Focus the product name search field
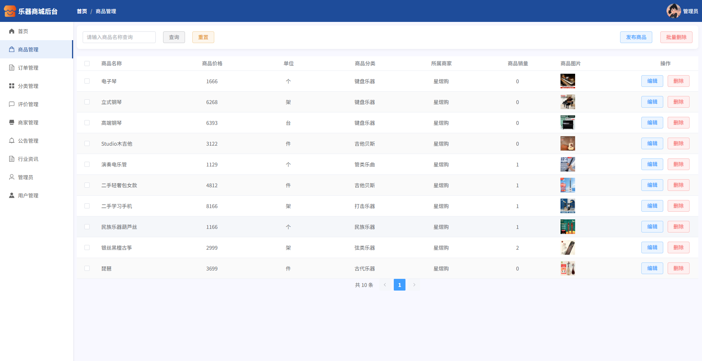The height and width of the screenshot is (361, 702). tap(119, 37)
